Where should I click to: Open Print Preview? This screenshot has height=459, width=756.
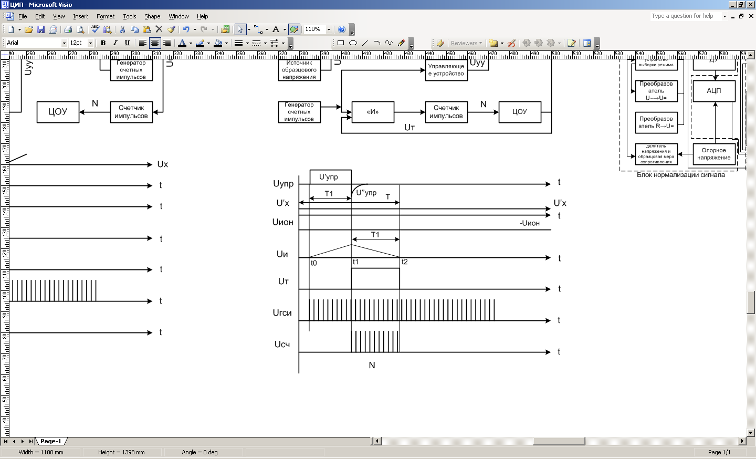(x=80, y=29)
